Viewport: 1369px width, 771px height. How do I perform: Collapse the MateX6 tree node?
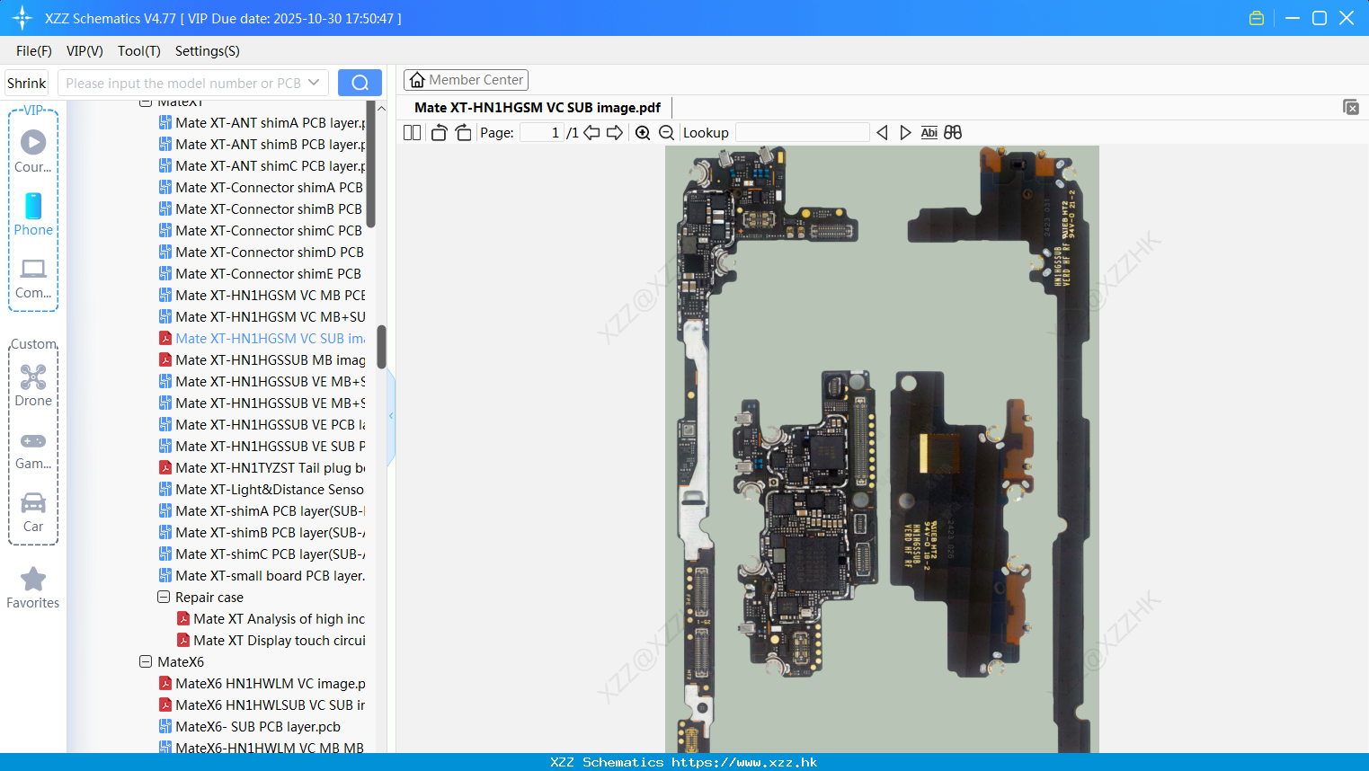[146, 661]
